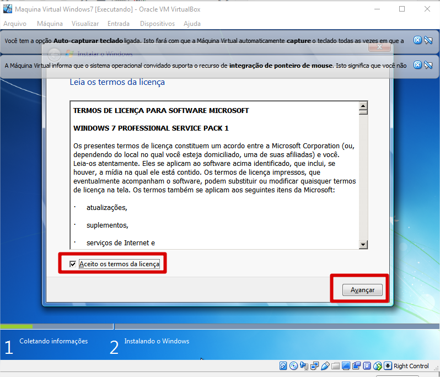Open the Visualizar menu

85,24
